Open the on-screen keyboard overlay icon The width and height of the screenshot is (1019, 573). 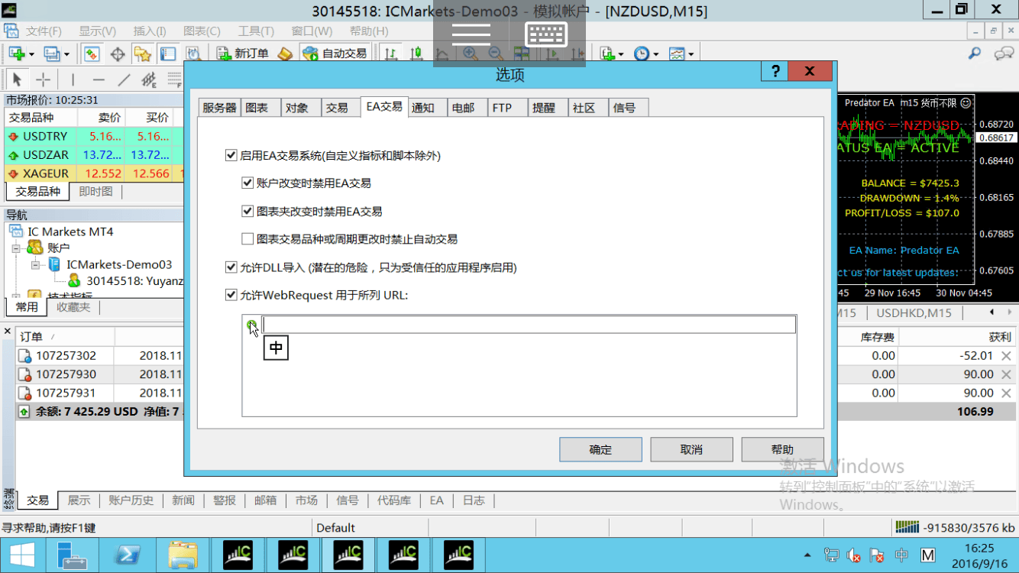(x=547, y=34)
